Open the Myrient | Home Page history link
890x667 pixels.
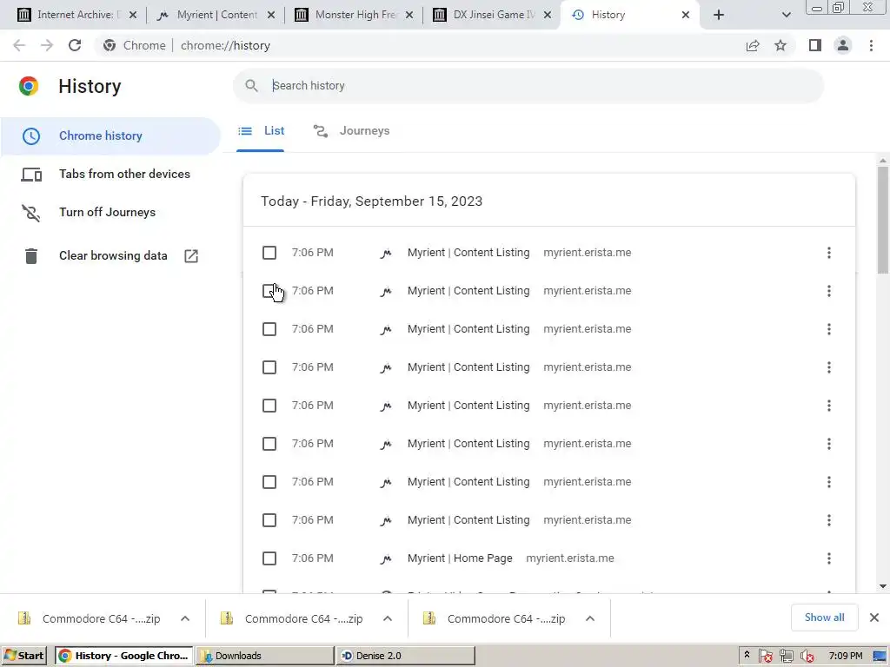pos(460,558)
